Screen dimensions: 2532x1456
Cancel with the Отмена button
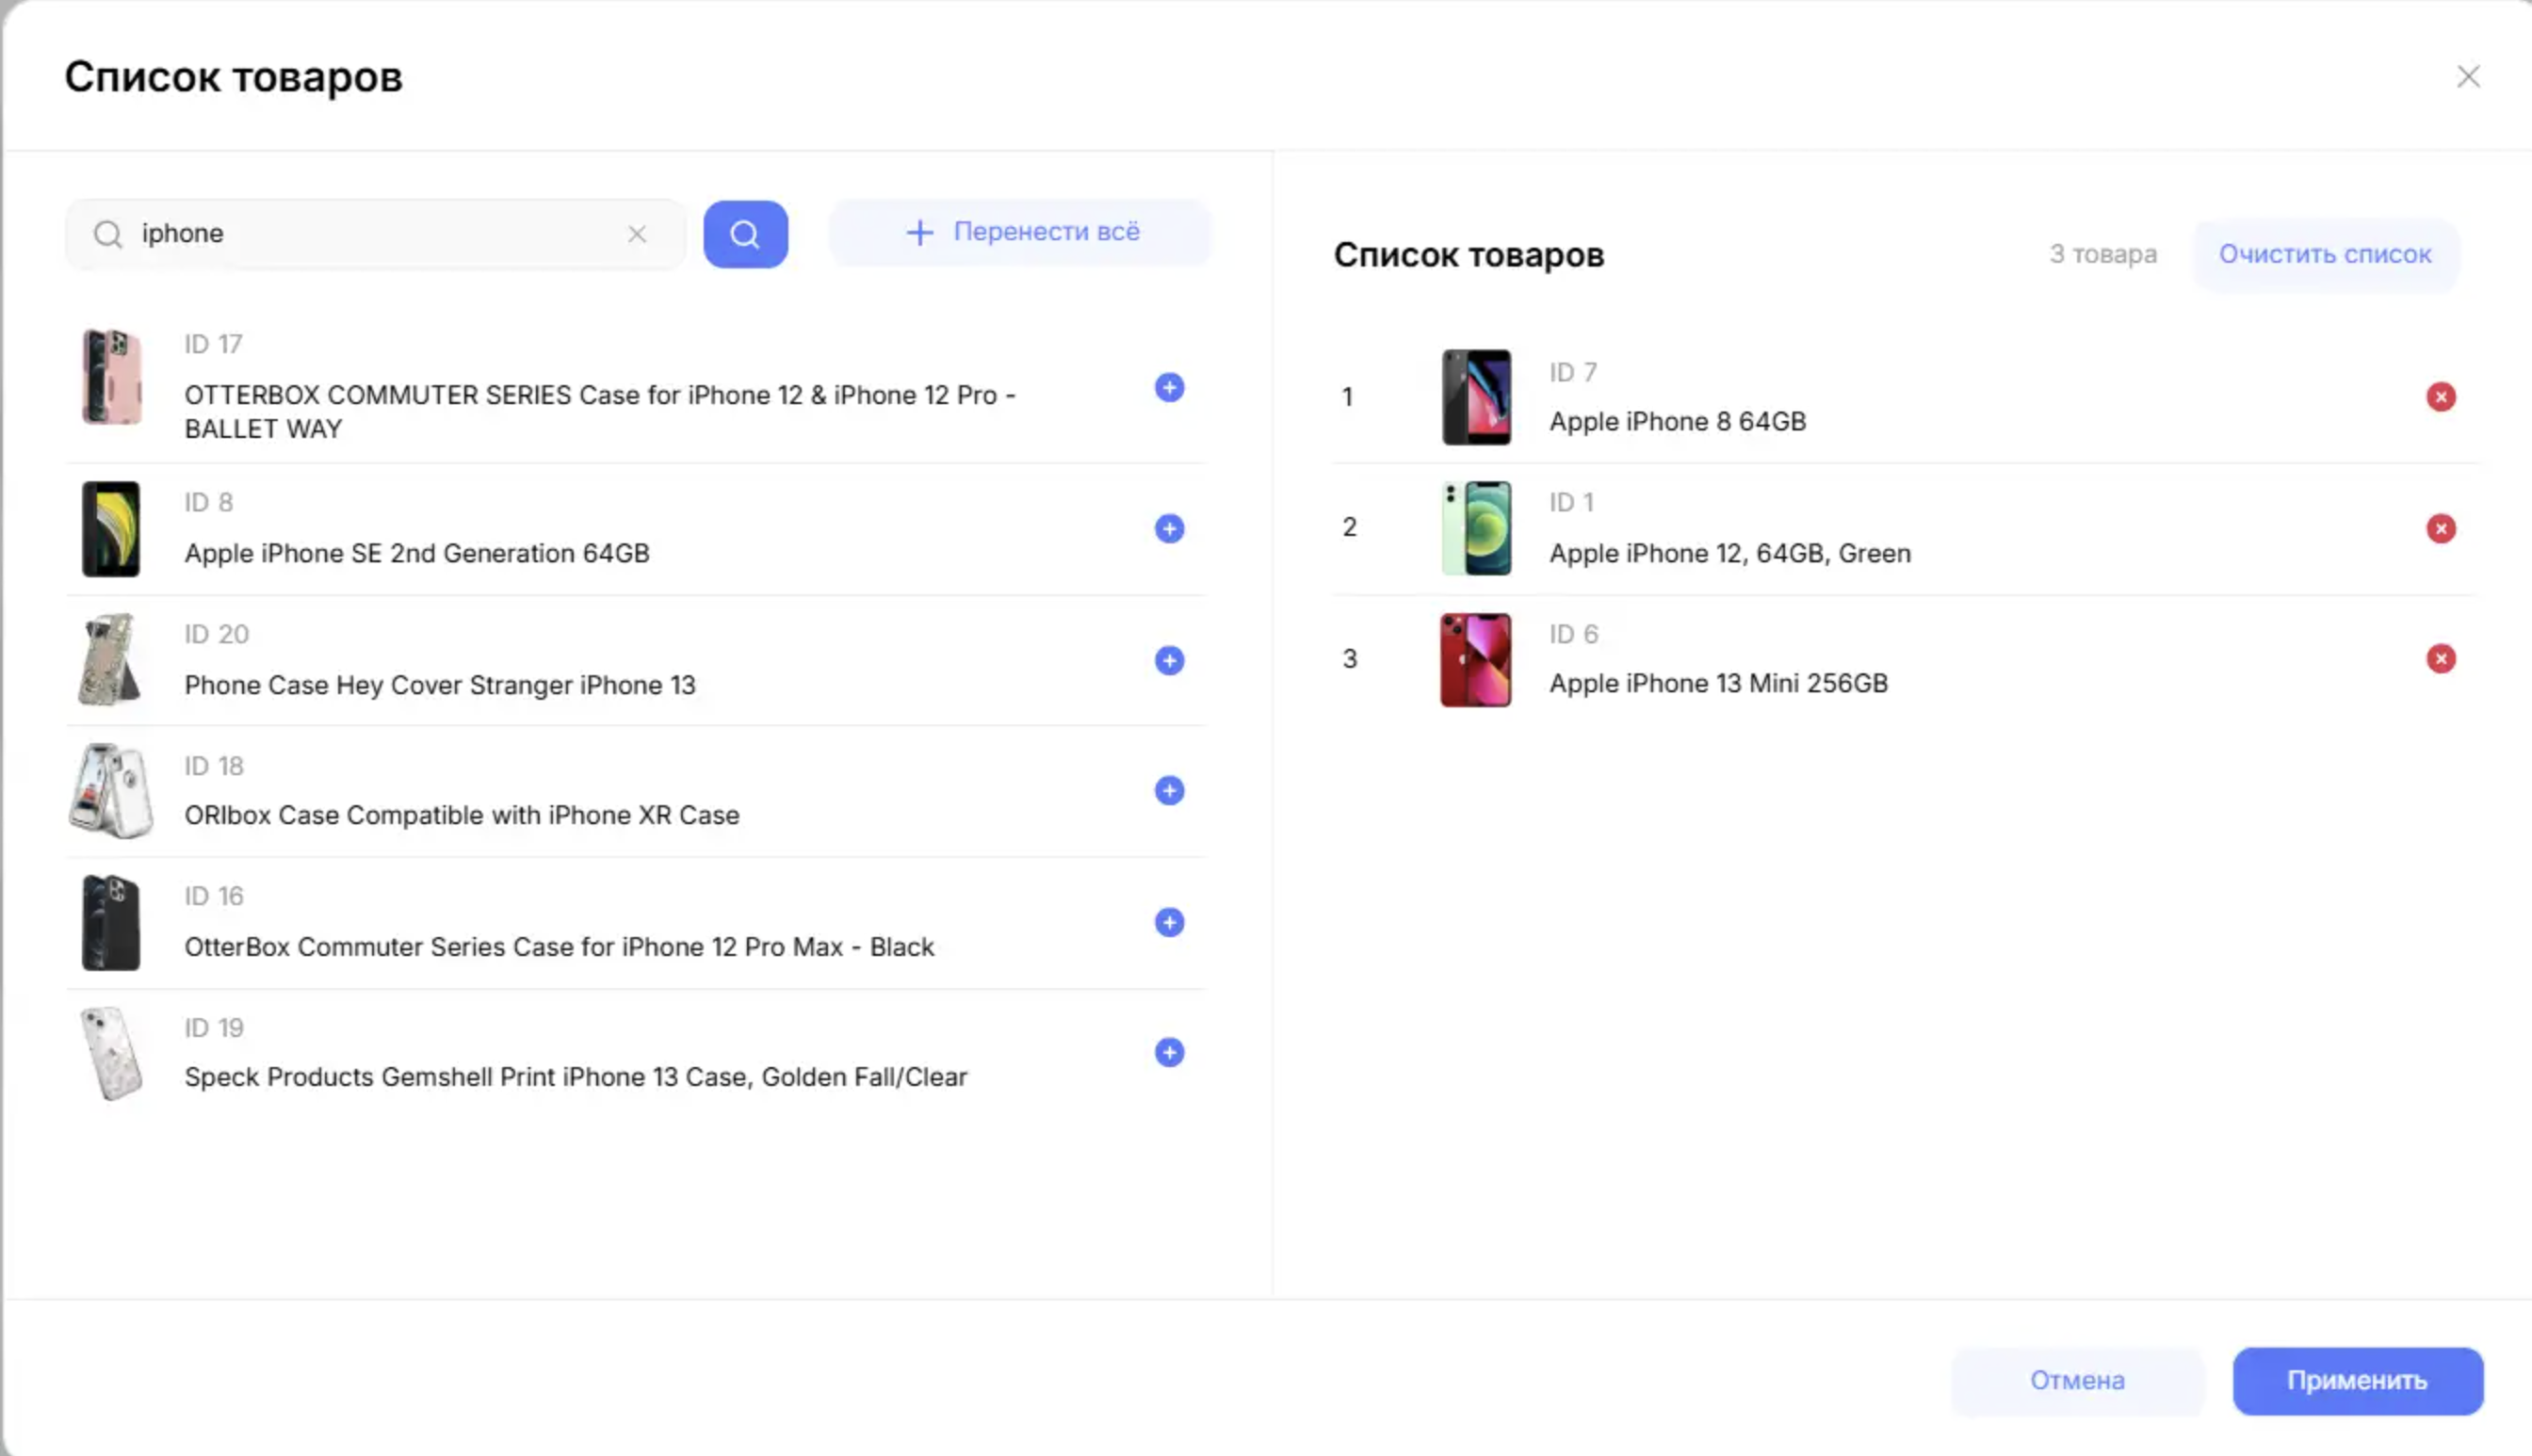tap(2076, 1380)
